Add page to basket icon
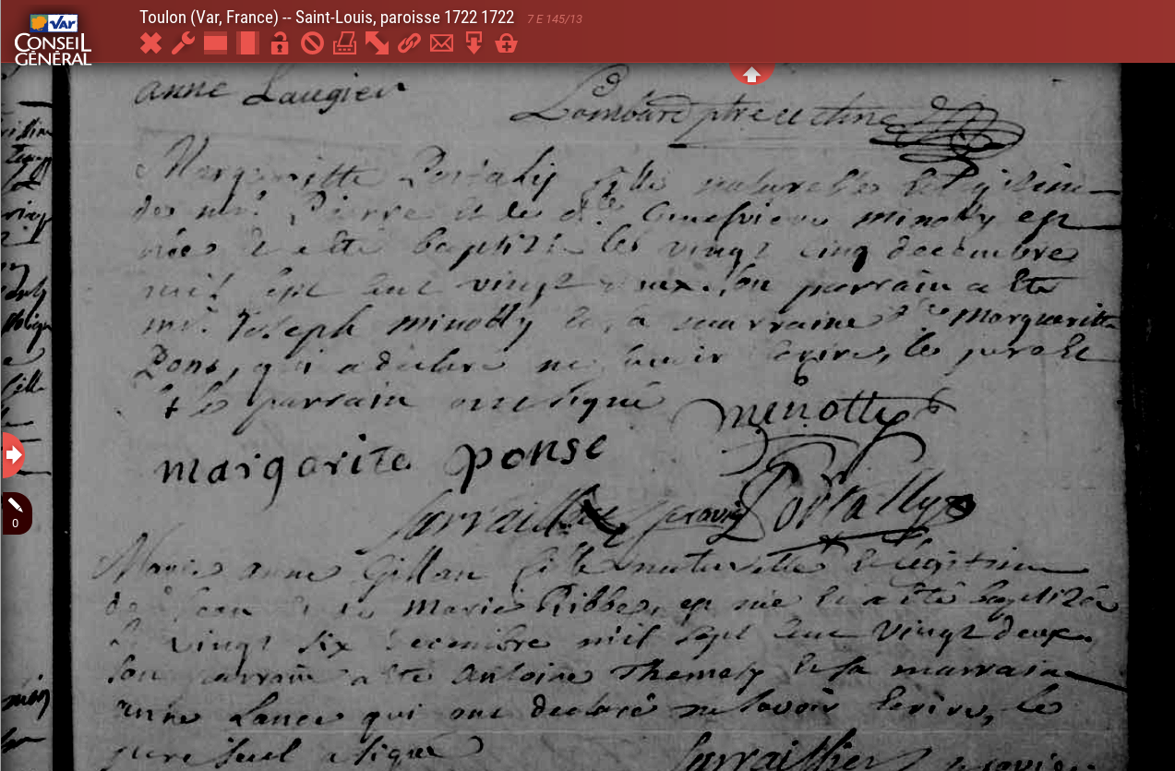The image size is (1175, 771). tap(506, 43)
